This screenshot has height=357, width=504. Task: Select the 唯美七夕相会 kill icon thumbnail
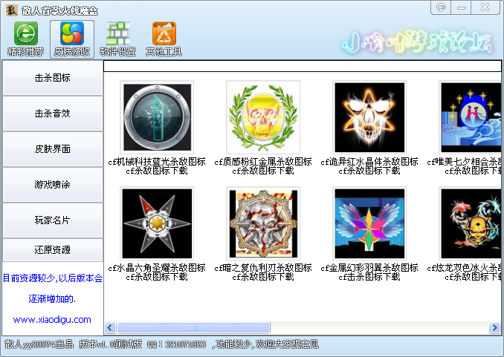click(471, 117)
